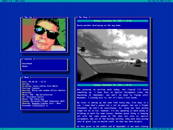Select the Feeling: Content line
This screenshot has height=130, width=173.
point(31,88)
